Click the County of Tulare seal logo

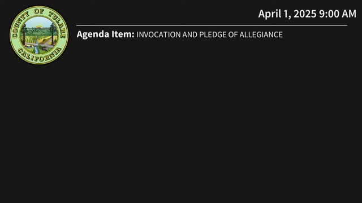pyautogui.click(x=39, y=35)
